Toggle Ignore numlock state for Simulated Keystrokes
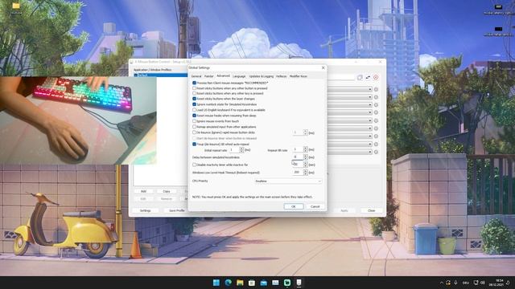 click(x=194, y=104)
